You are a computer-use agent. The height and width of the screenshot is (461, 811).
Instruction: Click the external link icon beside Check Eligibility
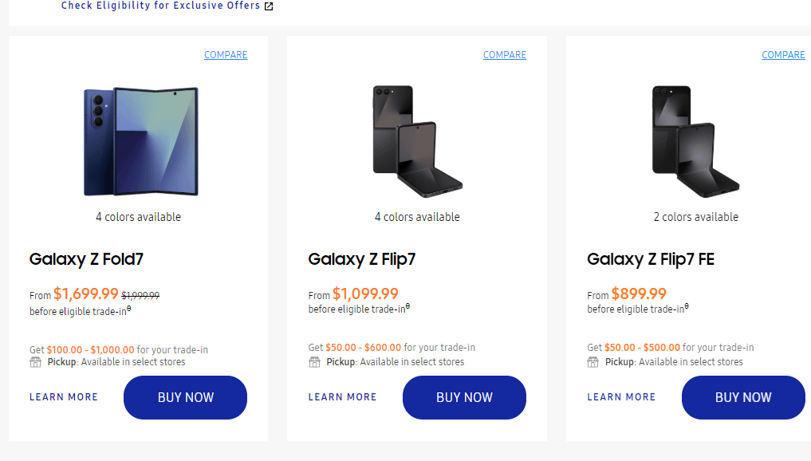[x=268, y=6]
